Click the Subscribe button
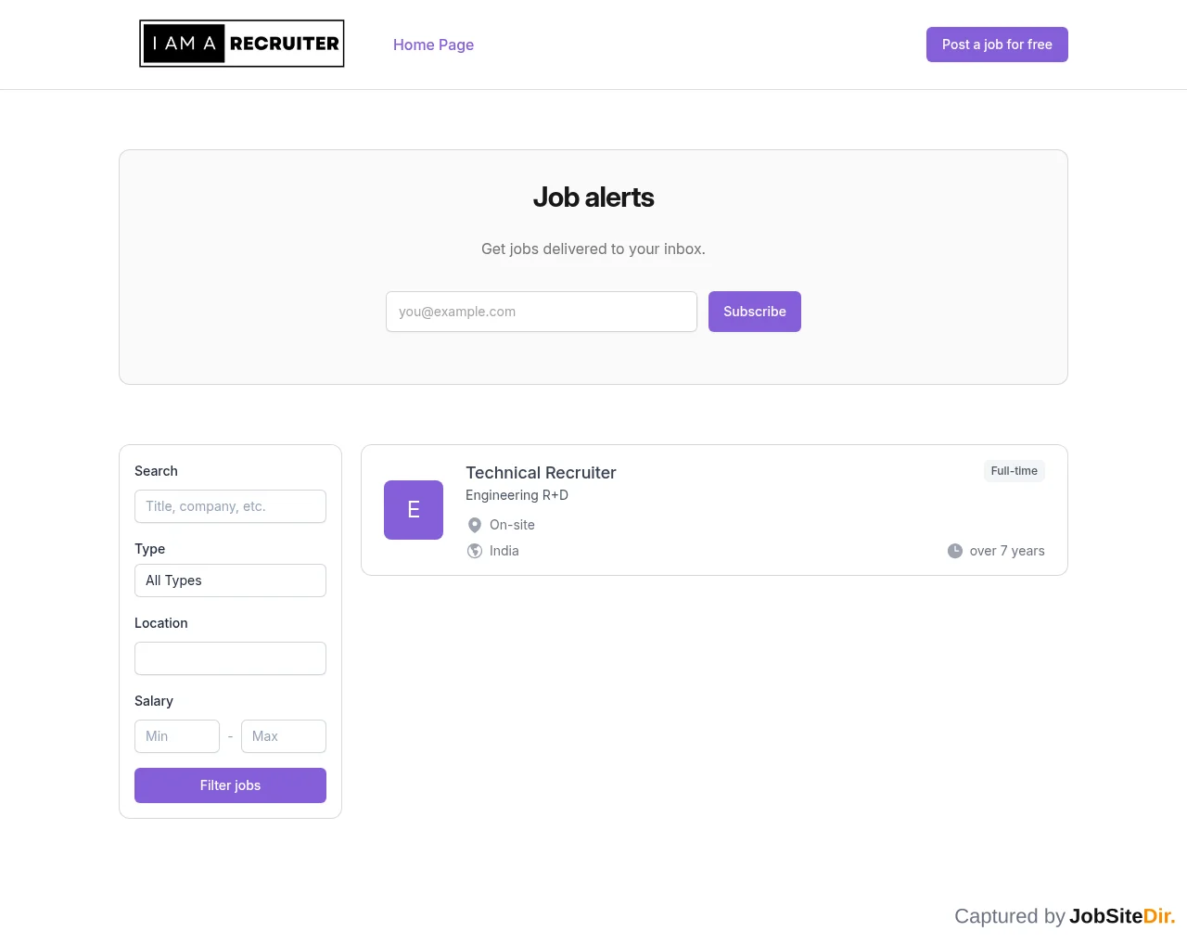This screenshot has width=1187, height=944. tap(755, 312)
